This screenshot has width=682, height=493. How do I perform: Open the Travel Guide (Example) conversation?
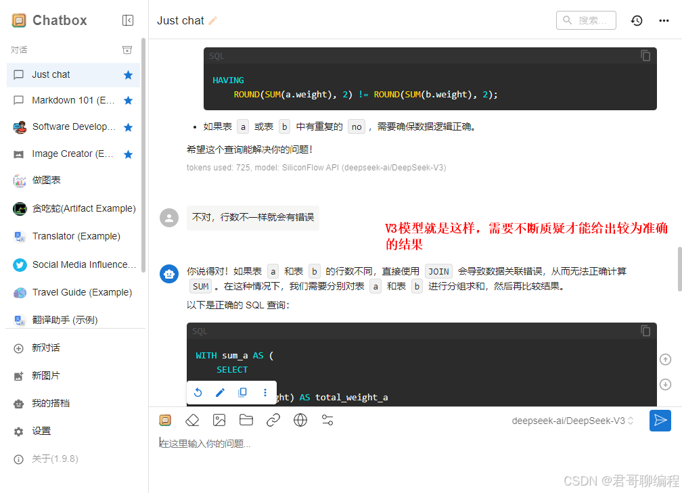click(x=74, y=292)
